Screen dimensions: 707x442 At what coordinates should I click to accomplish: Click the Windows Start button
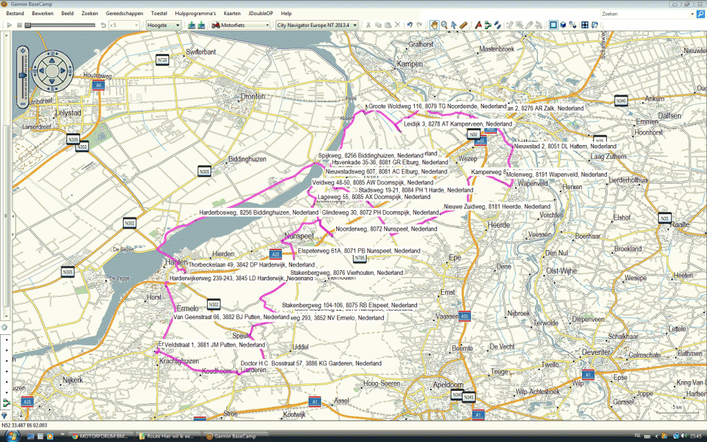click(x=11, y=436)
